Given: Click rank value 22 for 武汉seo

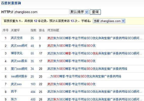Looking at the screenshot, I should click(x=41, y=84).
